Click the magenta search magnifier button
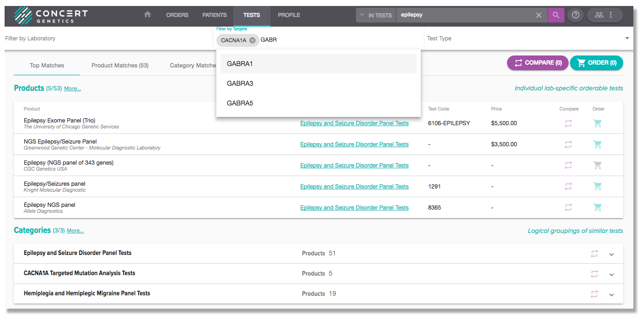This screenshot has height=321, width=643. click(556, 15)
